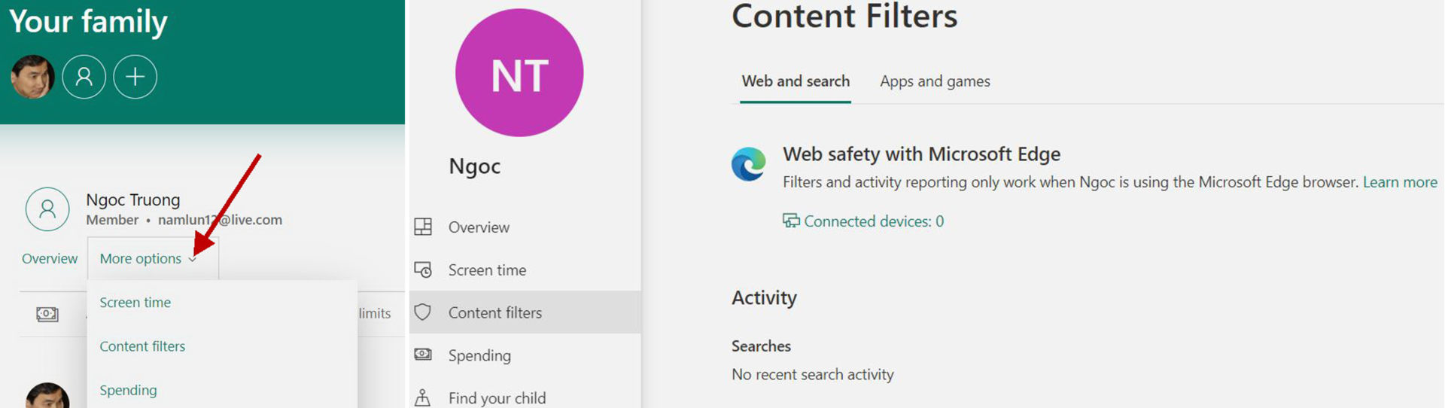
Task: Switch to the Apps and games tab
Action: pos(935,81)
